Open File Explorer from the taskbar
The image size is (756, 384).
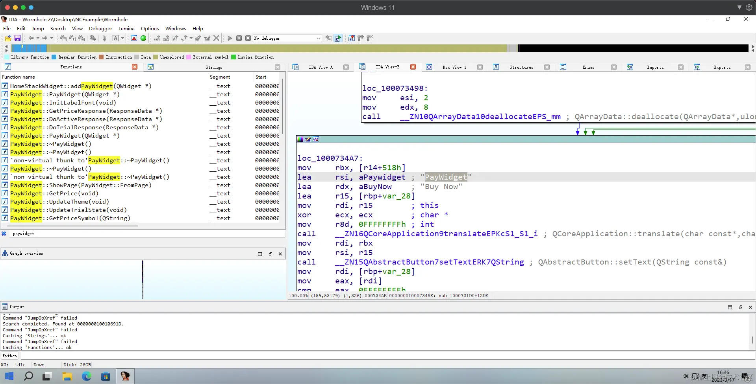[x=67, y=376]
